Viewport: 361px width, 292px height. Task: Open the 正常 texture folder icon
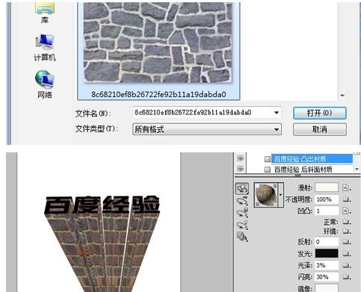point(346,222)
